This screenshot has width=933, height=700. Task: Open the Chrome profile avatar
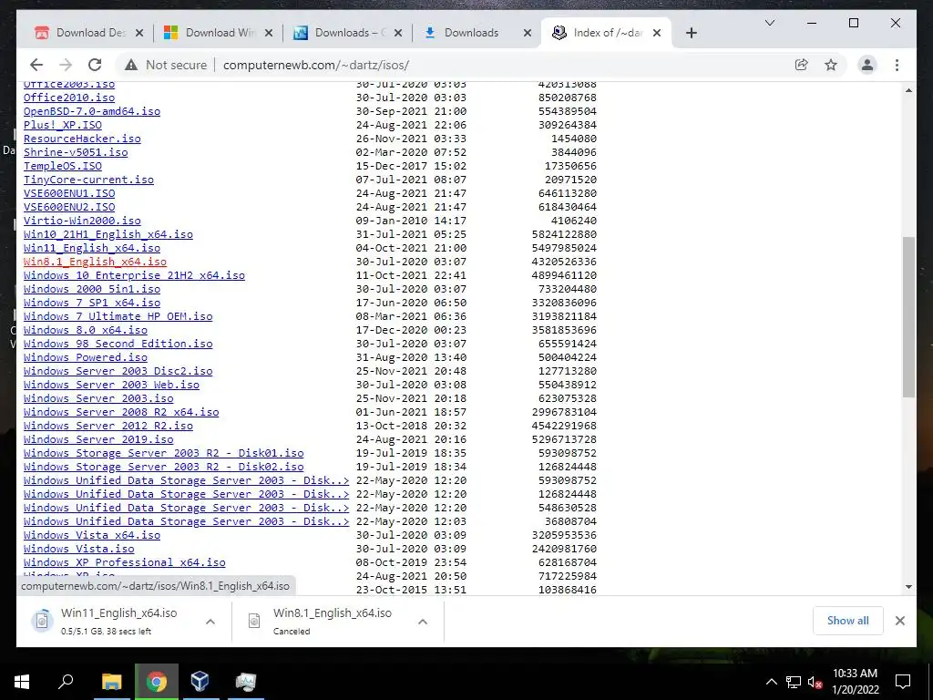[x=867, y=65]
